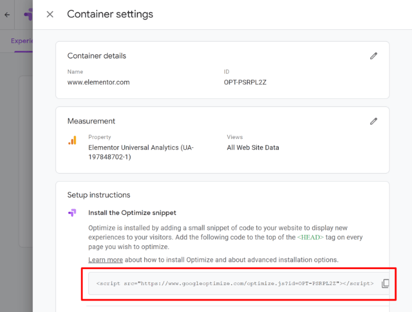Click the green HEAD tag text
The width and height of the screenshot is (412, 312).
(x=309, y=237)
